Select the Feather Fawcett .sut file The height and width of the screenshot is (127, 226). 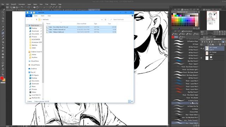[81, 30]
